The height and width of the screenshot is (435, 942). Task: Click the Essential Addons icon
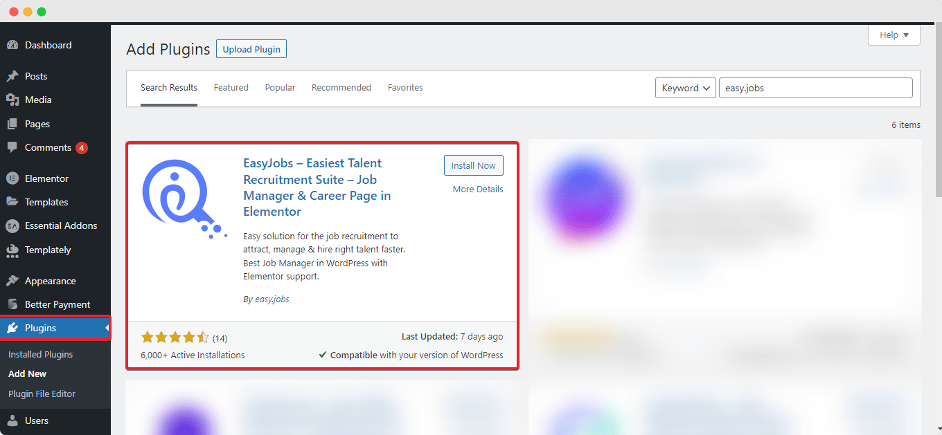pos(12,225)
